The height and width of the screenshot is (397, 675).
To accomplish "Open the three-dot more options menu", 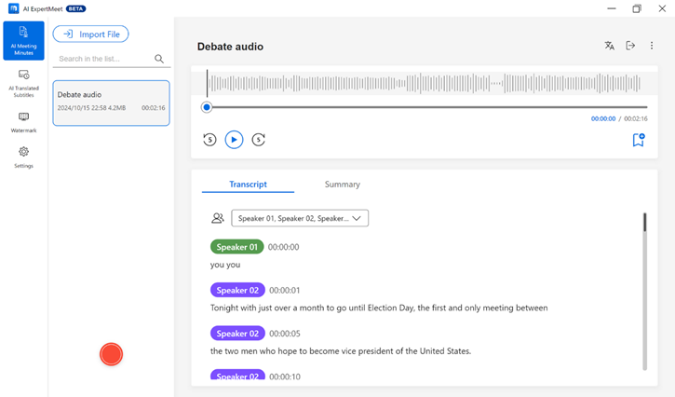I will click(652, 46).
